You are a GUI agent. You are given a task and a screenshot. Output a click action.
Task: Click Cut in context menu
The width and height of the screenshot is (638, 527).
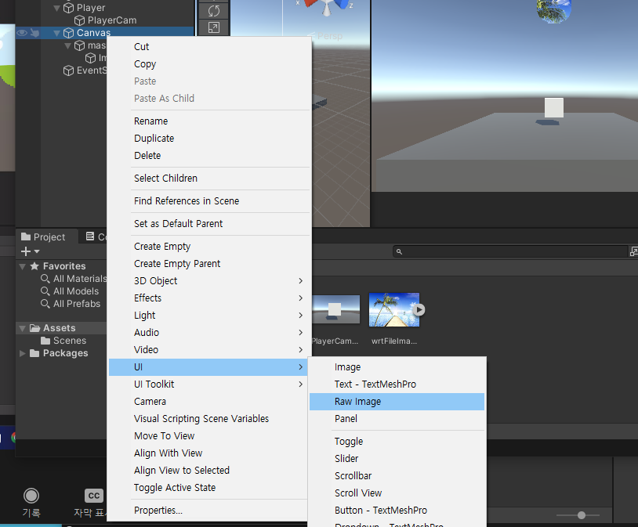click(x=208, y=47)
